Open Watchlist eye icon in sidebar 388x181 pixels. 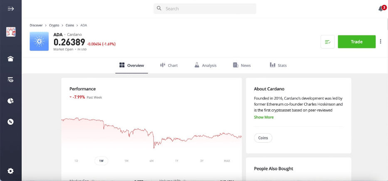11,80
